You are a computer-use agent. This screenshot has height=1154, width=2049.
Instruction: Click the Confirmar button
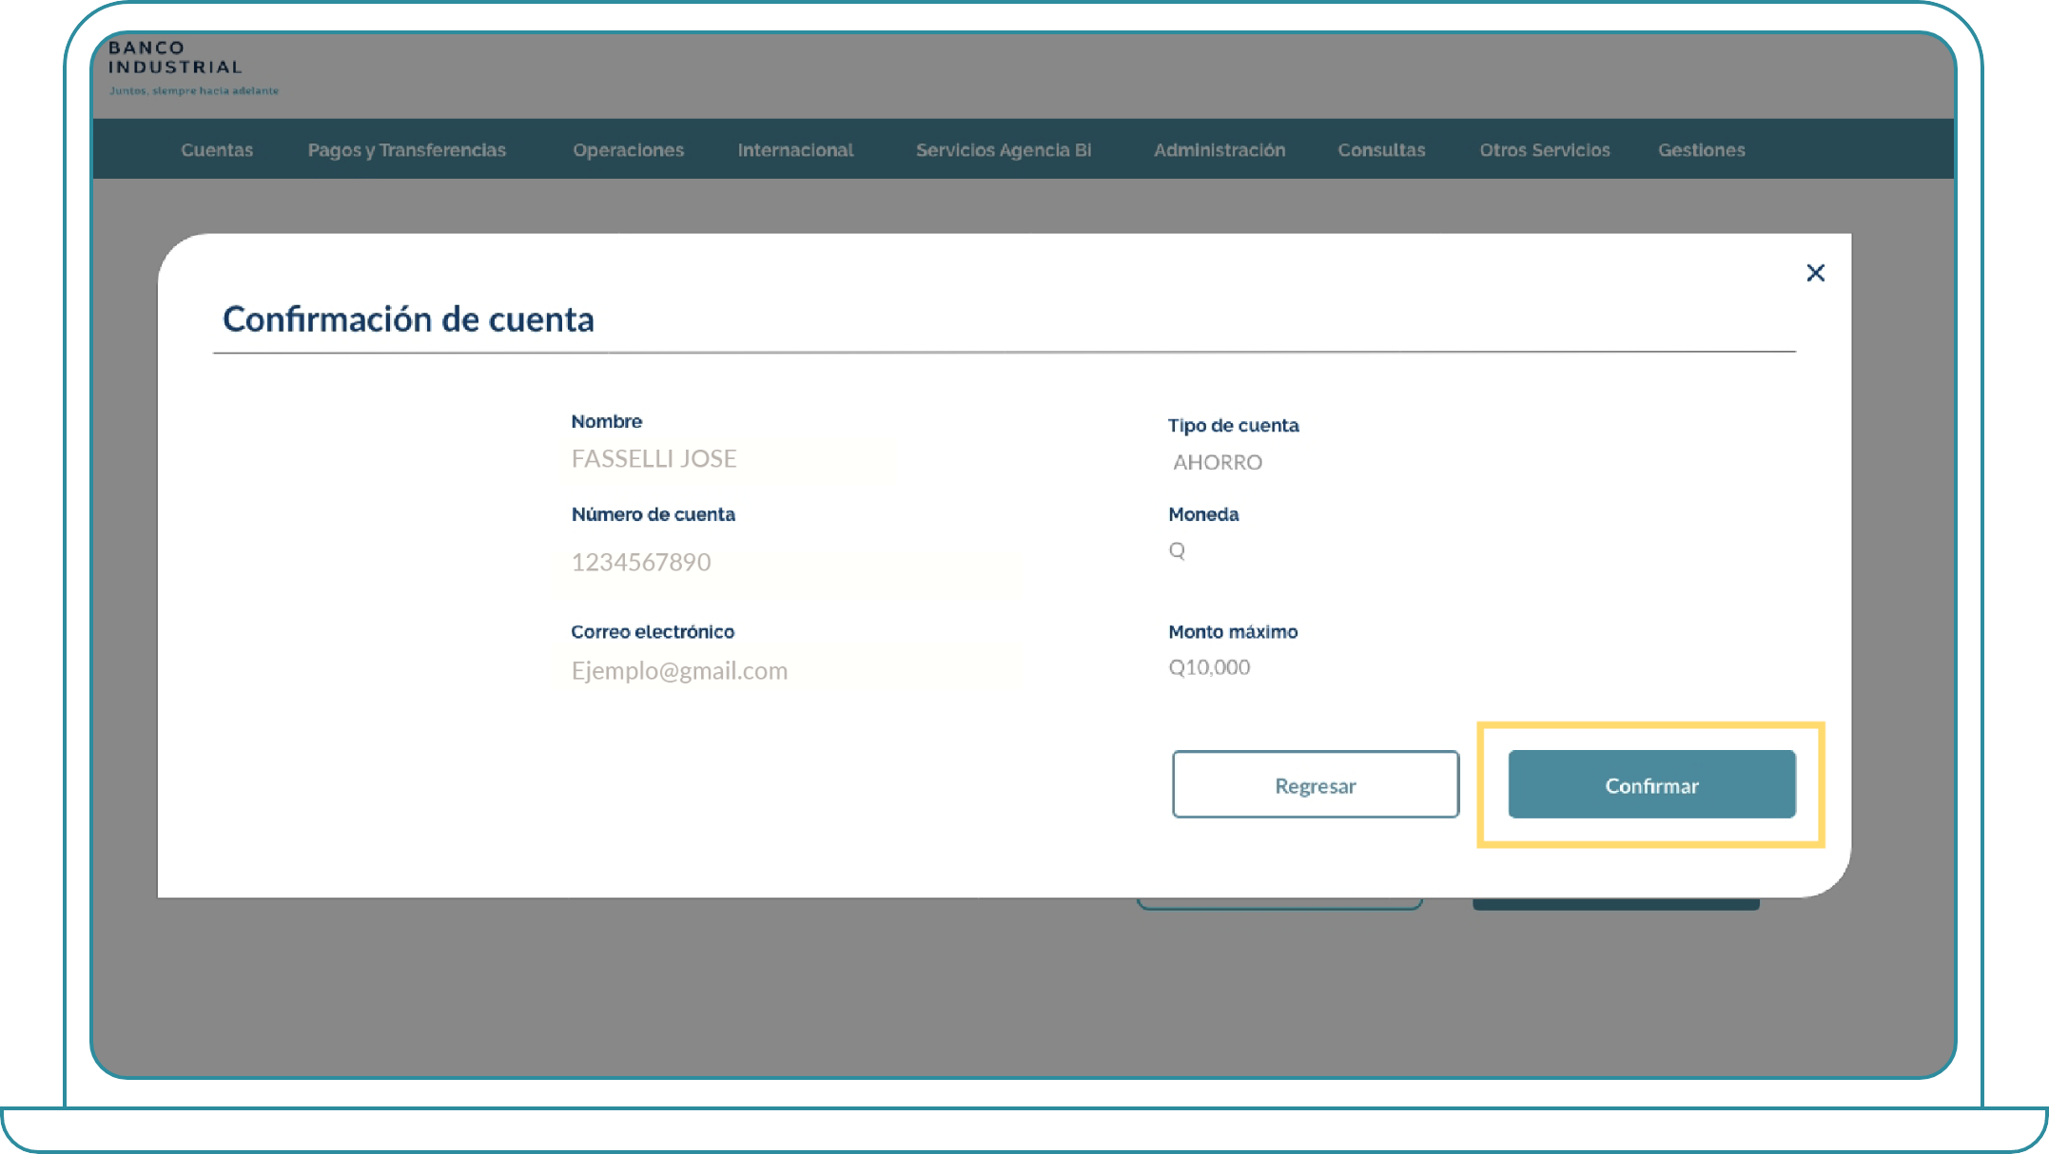(x=1651, y=784)
